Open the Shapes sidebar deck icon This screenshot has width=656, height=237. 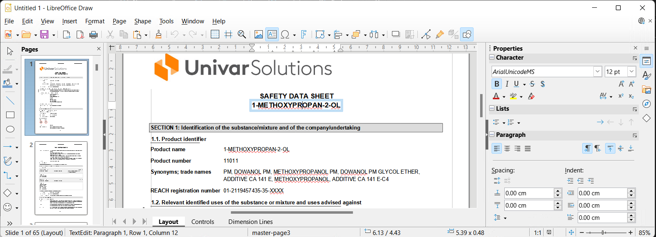(647, 118)
